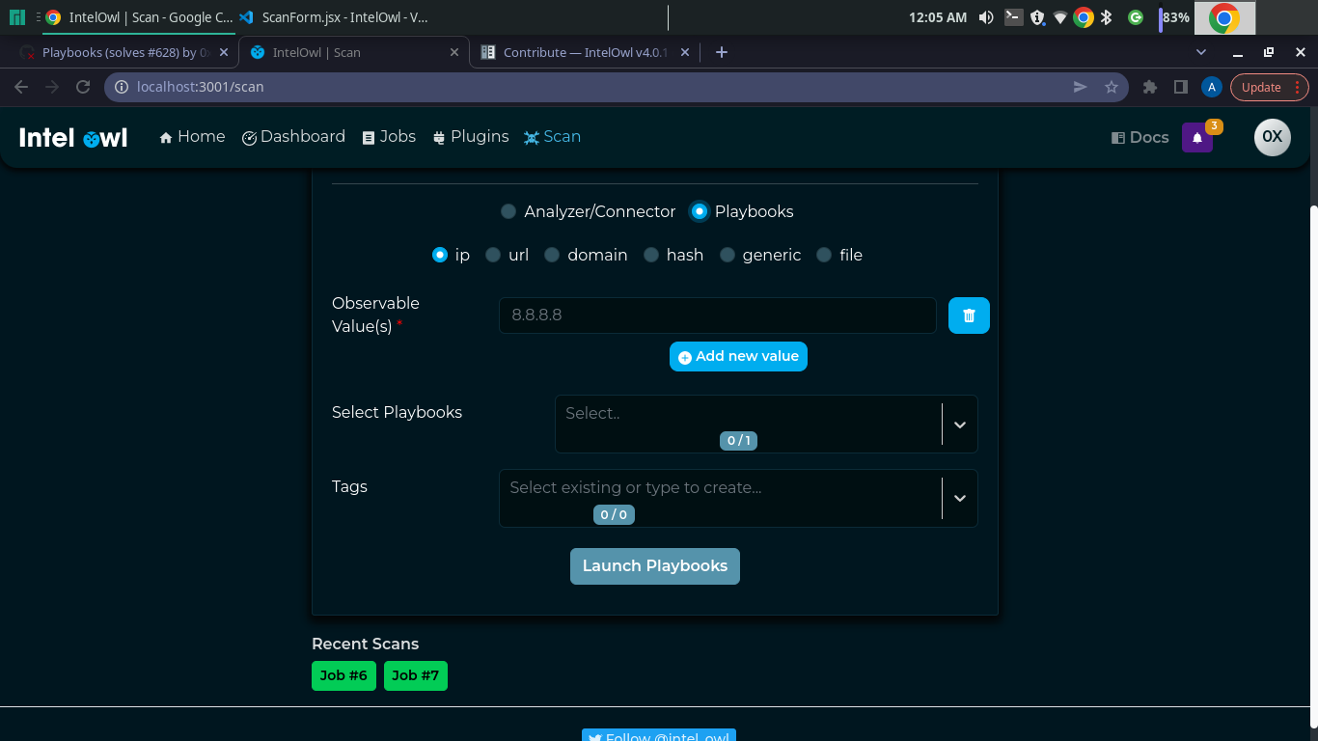
Task: Click the 83% battery indicator
Action: (1174, 17)
